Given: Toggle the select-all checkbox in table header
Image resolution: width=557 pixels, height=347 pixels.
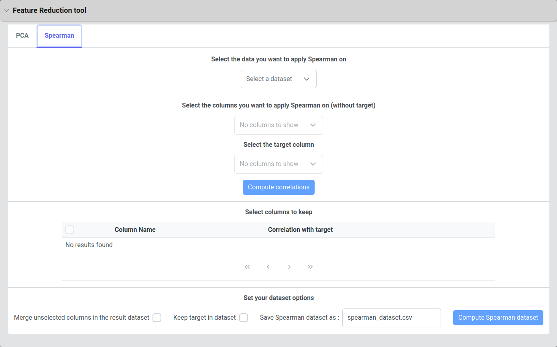Looking at the screenshot, I should click(x=70, y=230).
